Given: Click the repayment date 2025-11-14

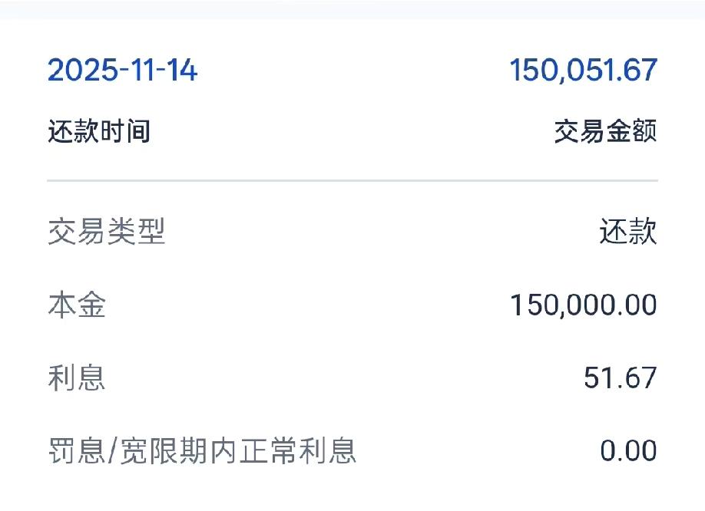Looking at the screenshot, I should pos(122,71).
